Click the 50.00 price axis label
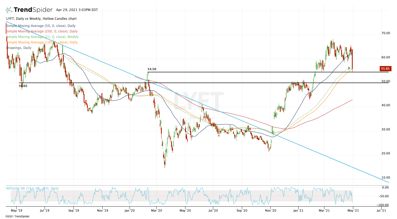This screenshot has height=219, width=397. tap(386, 81)
